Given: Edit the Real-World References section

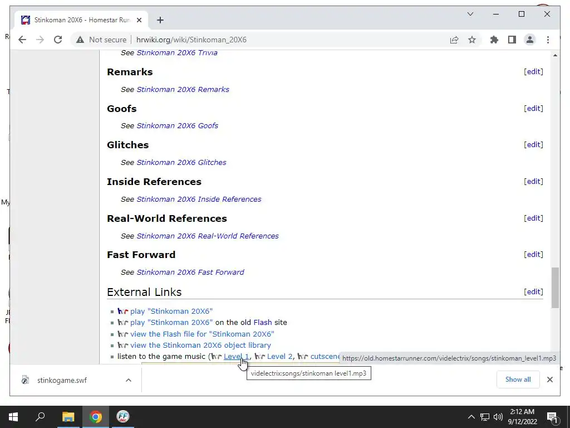Looking at the screenshot, I should pyautogui.click(x=533, y=218).
